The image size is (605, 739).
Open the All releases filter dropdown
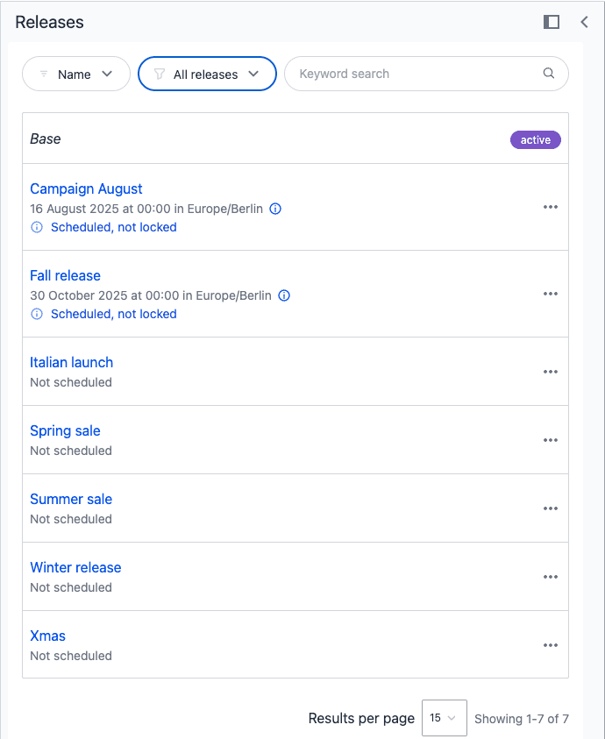coord(207,74)
